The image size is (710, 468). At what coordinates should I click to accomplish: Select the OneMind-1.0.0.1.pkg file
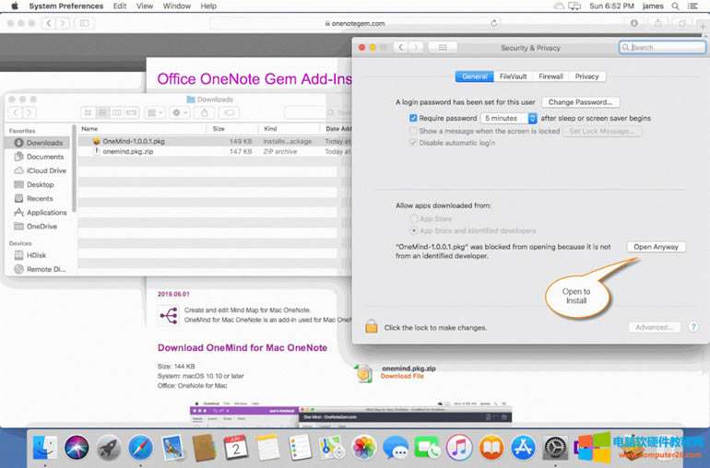(x=134, y=141)
